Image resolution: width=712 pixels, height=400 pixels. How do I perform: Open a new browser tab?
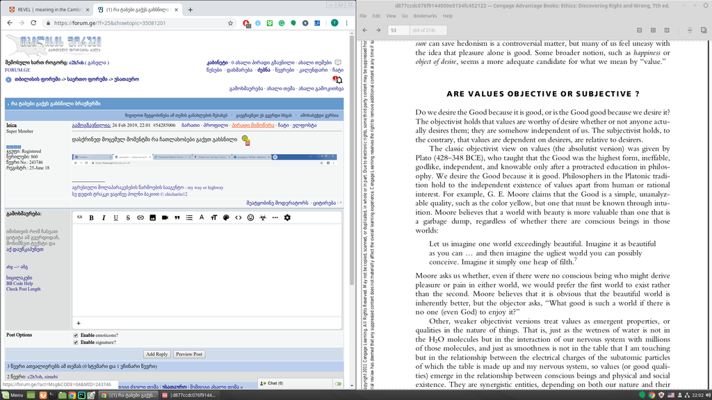point(191,10)
